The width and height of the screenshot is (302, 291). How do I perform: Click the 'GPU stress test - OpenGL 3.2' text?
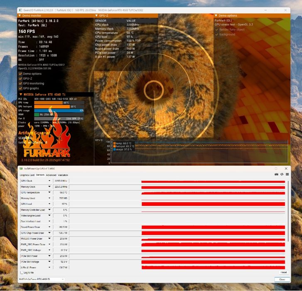234,25
